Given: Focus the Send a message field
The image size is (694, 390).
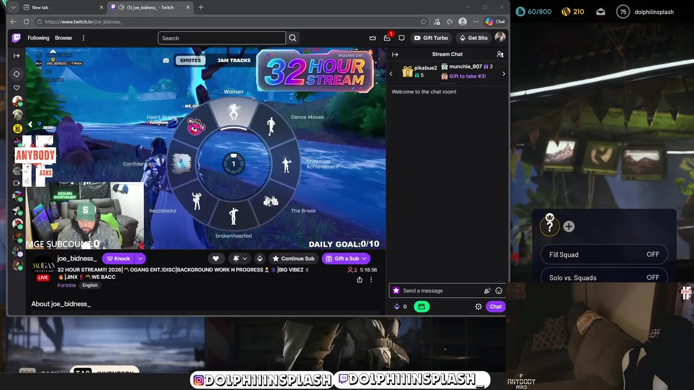Looking at the screenshot, I should point(441,291).
